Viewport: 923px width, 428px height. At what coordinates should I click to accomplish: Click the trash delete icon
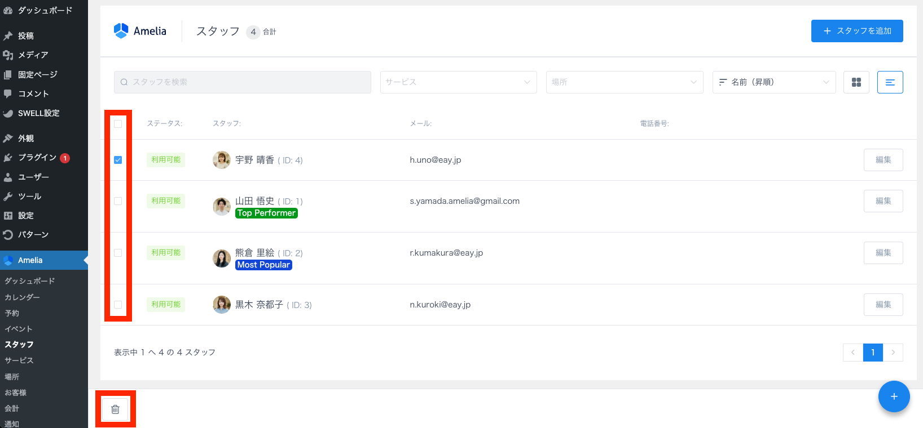115,409
